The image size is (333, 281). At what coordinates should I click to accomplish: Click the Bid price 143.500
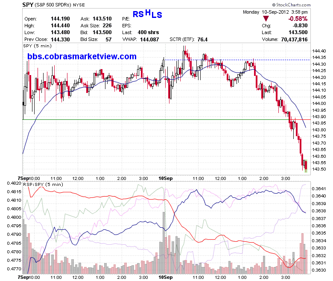click(102, 32)
